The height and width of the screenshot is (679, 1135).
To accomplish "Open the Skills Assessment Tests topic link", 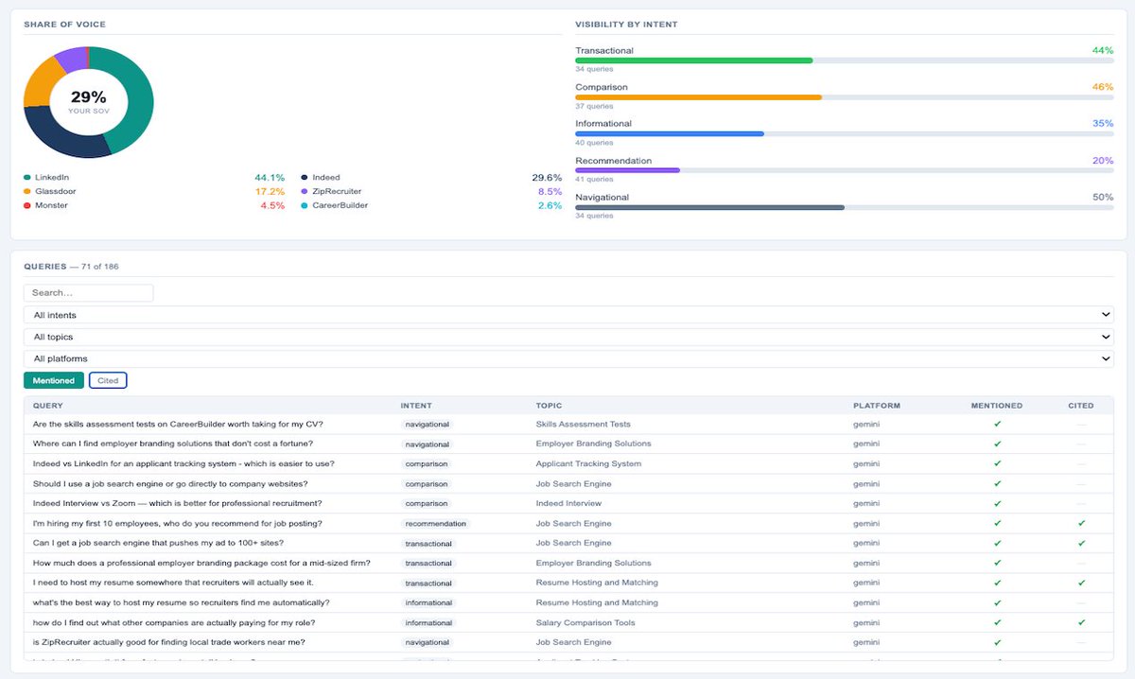I will pyautogui.click(x=583, y=425).
